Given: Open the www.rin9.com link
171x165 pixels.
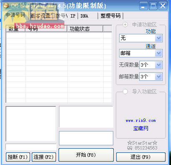Looking at the screenshot, I should [x=140, y=121].
